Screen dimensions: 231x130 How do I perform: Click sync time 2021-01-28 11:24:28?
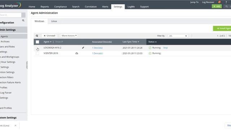click(x=132, y=48)
